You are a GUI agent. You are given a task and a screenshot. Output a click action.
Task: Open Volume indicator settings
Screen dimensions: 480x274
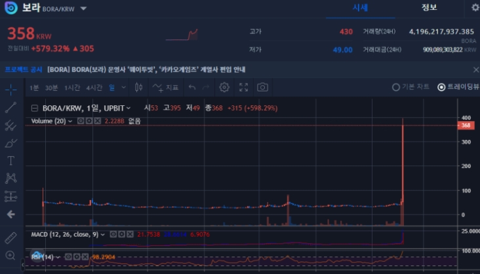point(89,121)
